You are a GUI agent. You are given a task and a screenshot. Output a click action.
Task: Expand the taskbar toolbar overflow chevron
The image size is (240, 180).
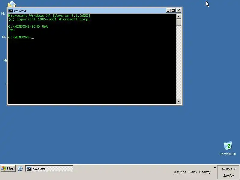coord(214,168)
